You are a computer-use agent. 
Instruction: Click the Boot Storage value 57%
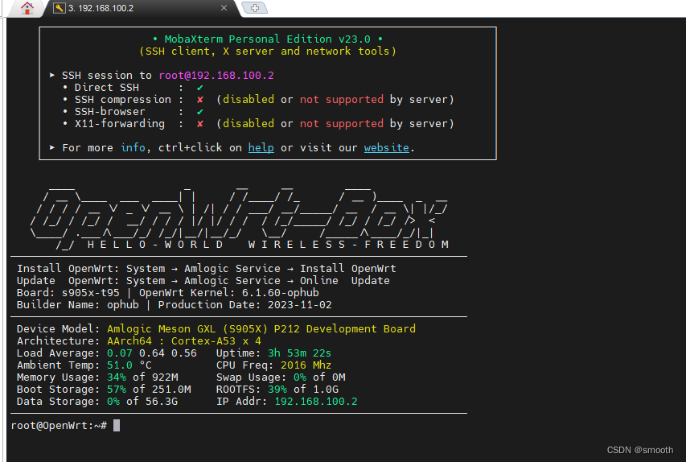click(117, 390)
